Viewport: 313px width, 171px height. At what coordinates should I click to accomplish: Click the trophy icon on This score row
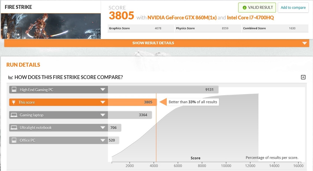14,102
